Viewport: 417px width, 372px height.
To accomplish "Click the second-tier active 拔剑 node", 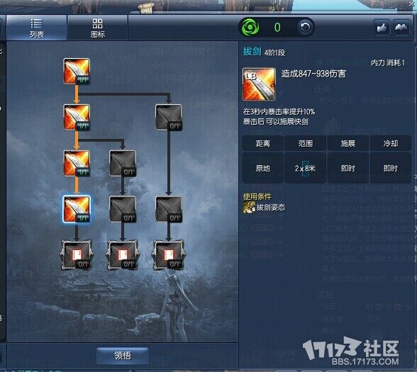I will pyautogui.click(x=77, y=117).
